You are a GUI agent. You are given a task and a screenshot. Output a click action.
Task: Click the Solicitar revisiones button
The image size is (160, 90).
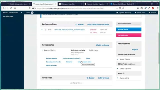(129, 23)
